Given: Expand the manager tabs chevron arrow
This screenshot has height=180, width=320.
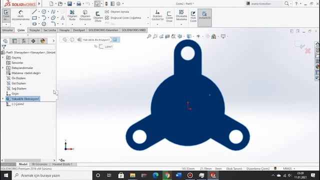Looking at the screenshot, I should pyautogui.click(x=53, y=41).
